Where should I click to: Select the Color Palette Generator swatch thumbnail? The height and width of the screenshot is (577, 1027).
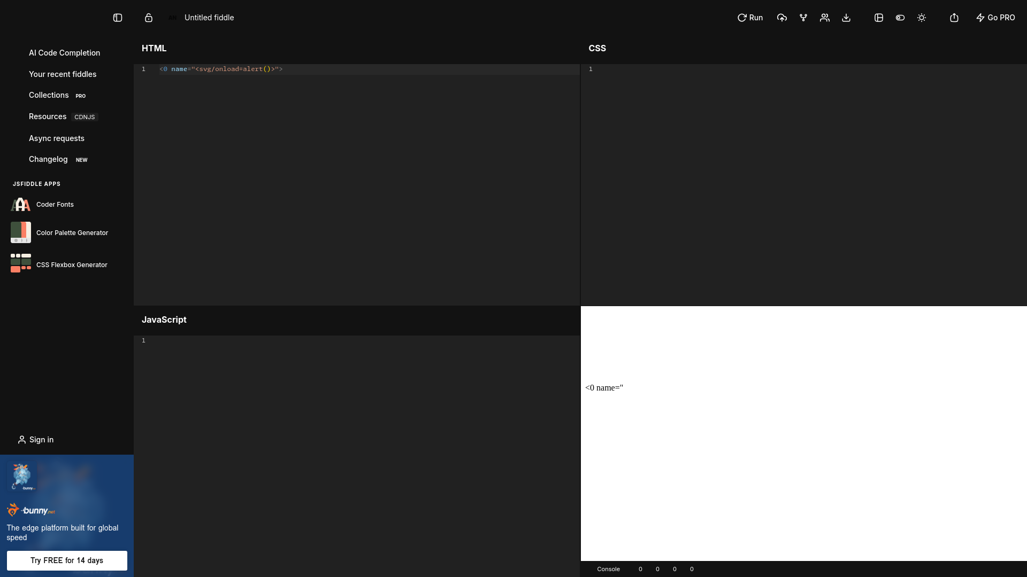click(x=20, y=232)
